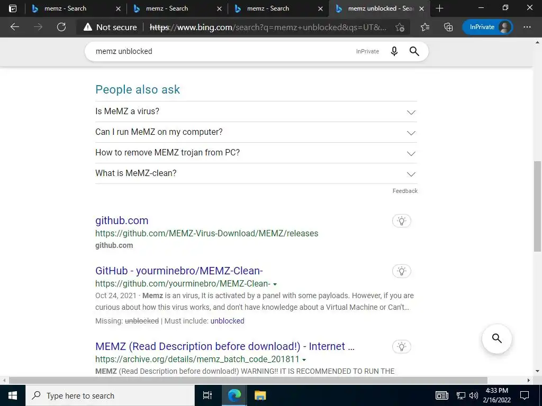Click the Feedback link
This screenshot has width=542, height=406.
pyautogui.click(x=405, y=191)
